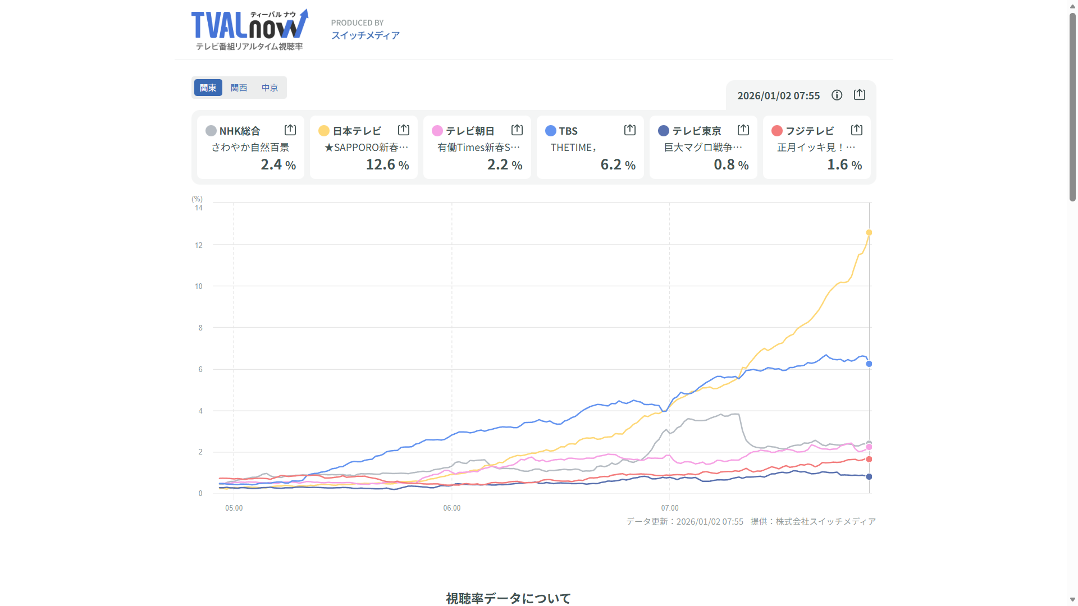The image size is (1078, 606).
Task: Open the スイッチメディア producer link
Action: 365,35
